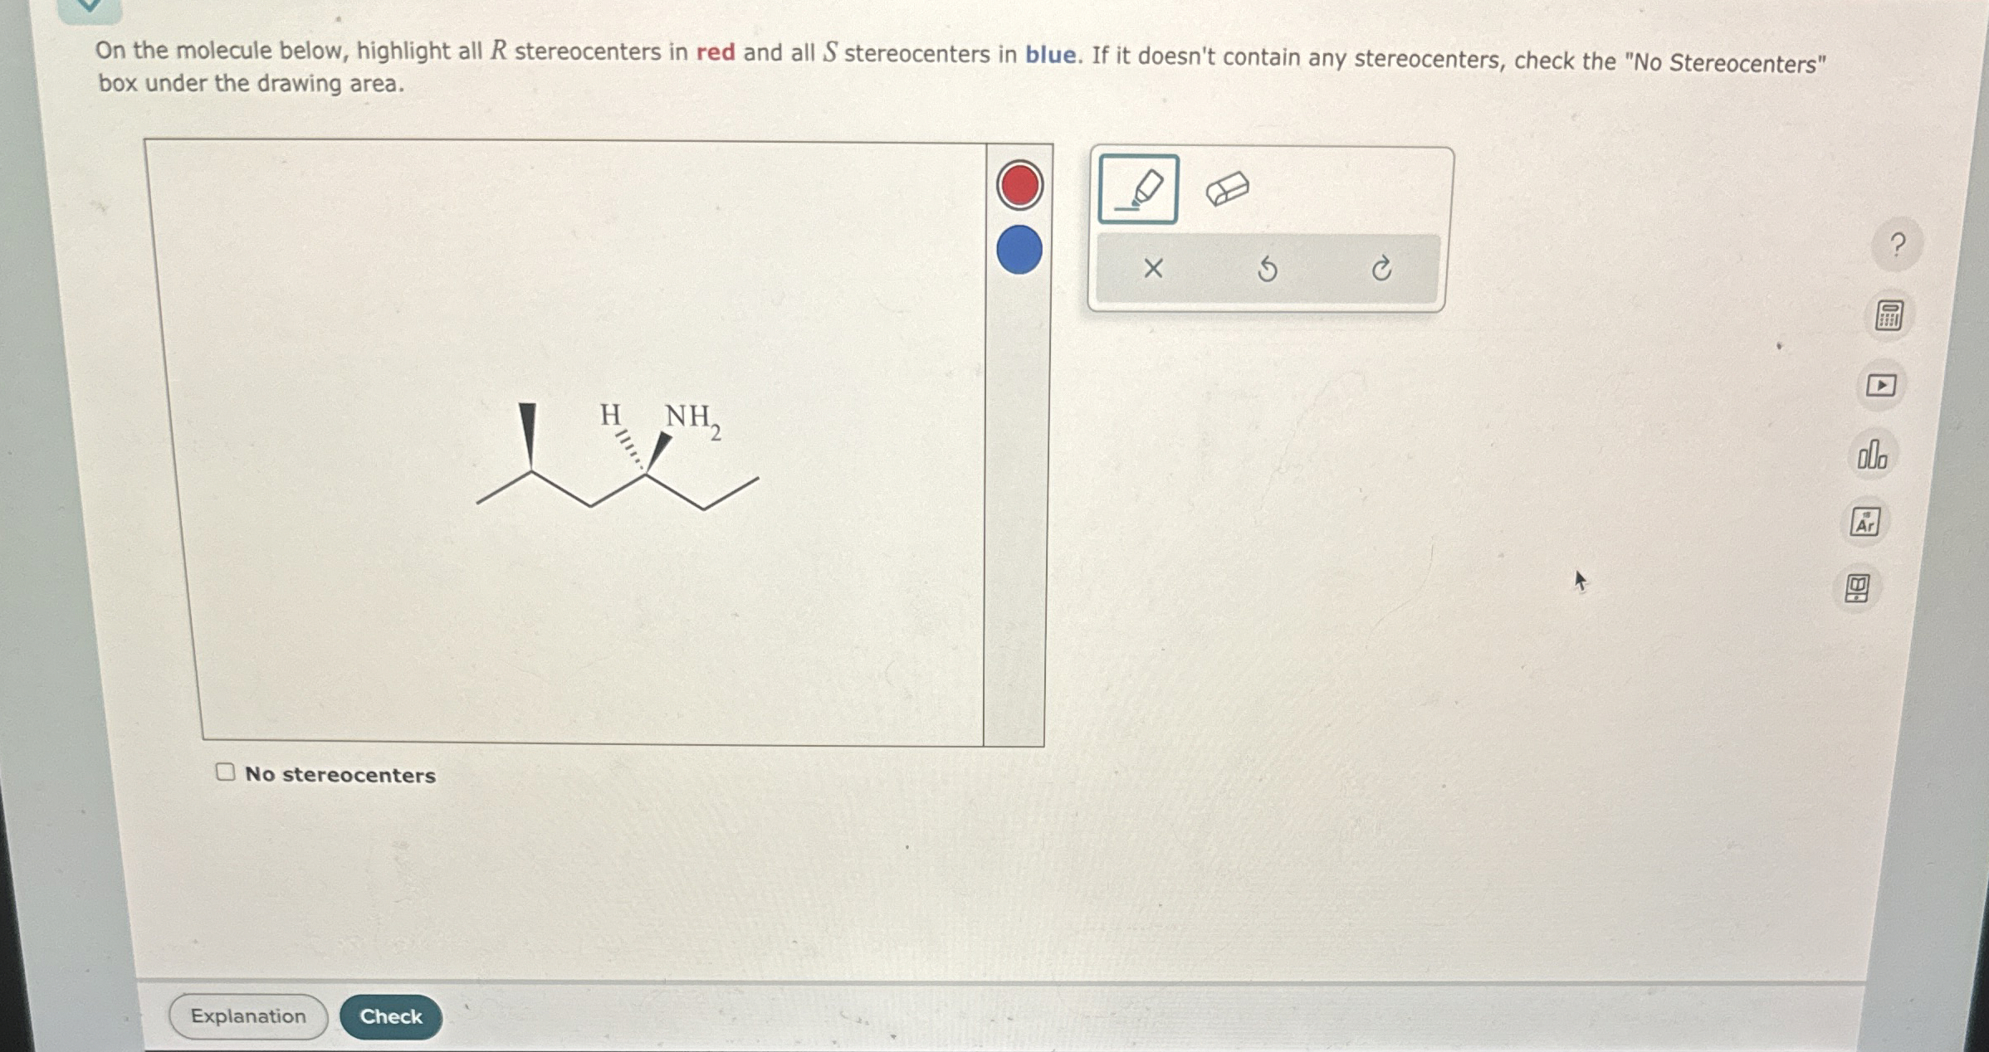
Task: Click the carbon with the methyl wedge
Action: click(x=531, y=472)
